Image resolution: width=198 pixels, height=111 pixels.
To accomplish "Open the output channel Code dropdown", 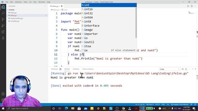I will (170, 69).
